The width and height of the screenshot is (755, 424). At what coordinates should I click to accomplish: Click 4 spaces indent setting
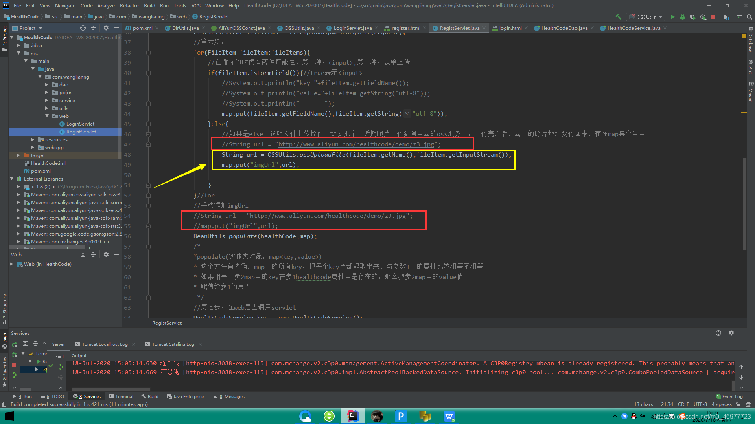point(722,404)
